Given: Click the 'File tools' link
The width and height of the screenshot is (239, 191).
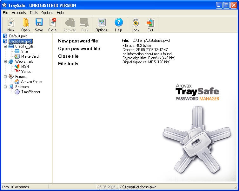Looking at the screenshot, I should [68, 64].
